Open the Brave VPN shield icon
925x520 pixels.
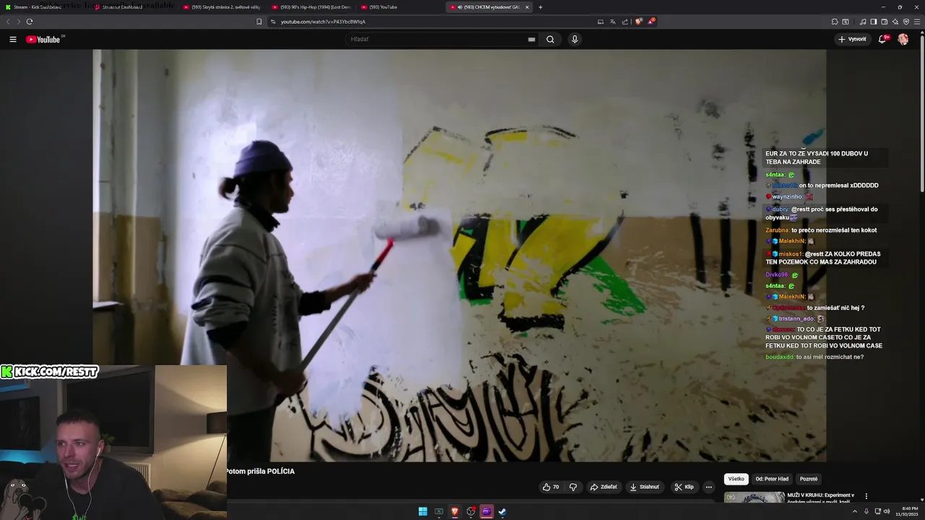click(x=906, y=22)
